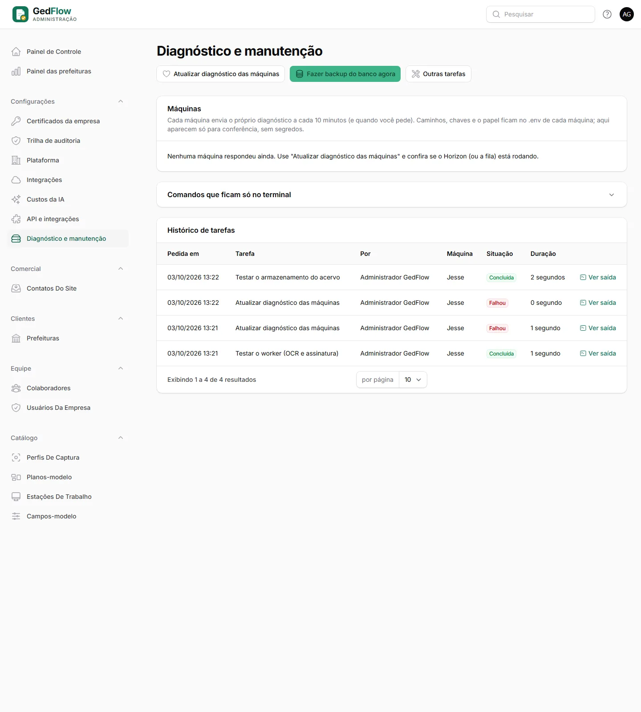
Task: Click the house icon for Painel de Controle
Action: point(16,52)
